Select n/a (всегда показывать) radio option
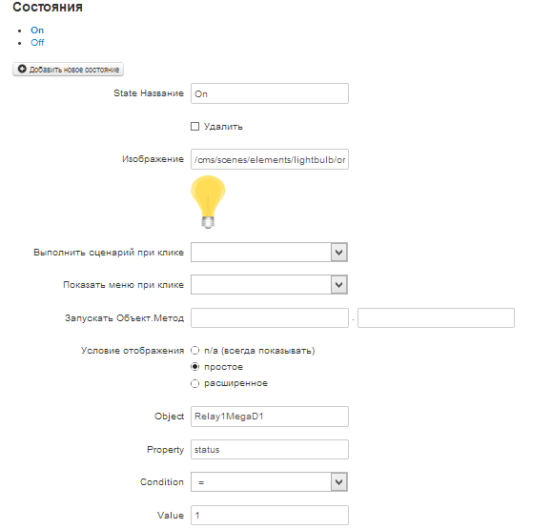The width and height of the screenshot is (552, 529). coord(194,351)
